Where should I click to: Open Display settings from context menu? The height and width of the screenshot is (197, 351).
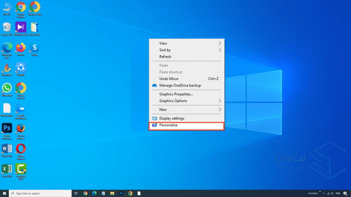click(187, 119)
